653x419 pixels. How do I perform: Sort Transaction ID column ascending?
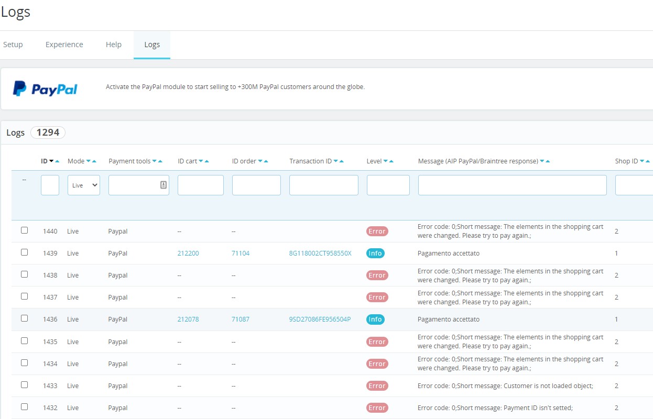tap(342, 161)
